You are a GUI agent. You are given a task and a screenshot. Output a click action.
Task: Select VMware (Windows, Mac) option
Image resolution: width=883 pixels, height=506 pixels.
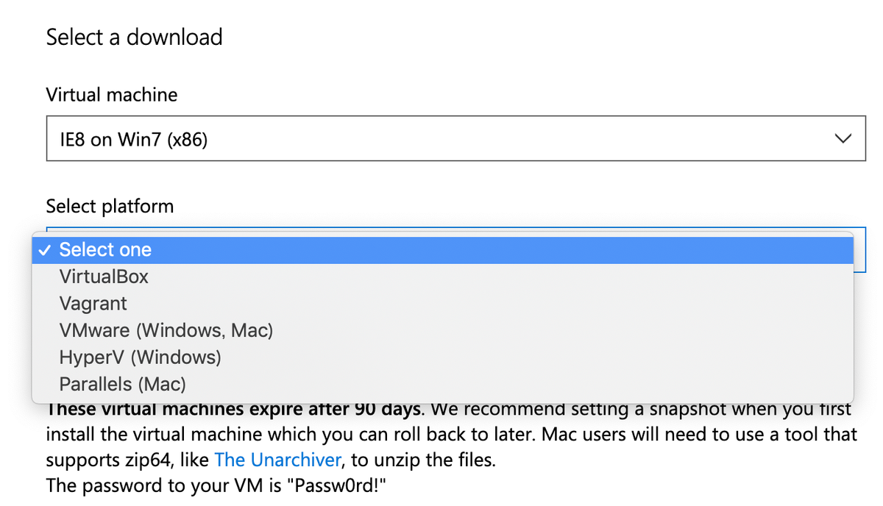click(166, 330)
